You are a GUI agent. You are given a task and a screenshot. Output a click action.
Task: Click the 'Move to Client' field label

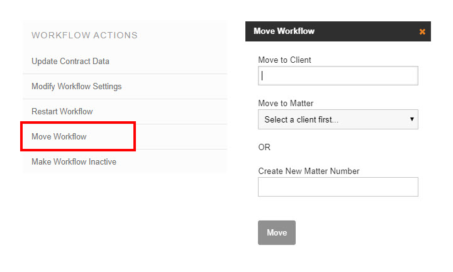tap(284, 60)
